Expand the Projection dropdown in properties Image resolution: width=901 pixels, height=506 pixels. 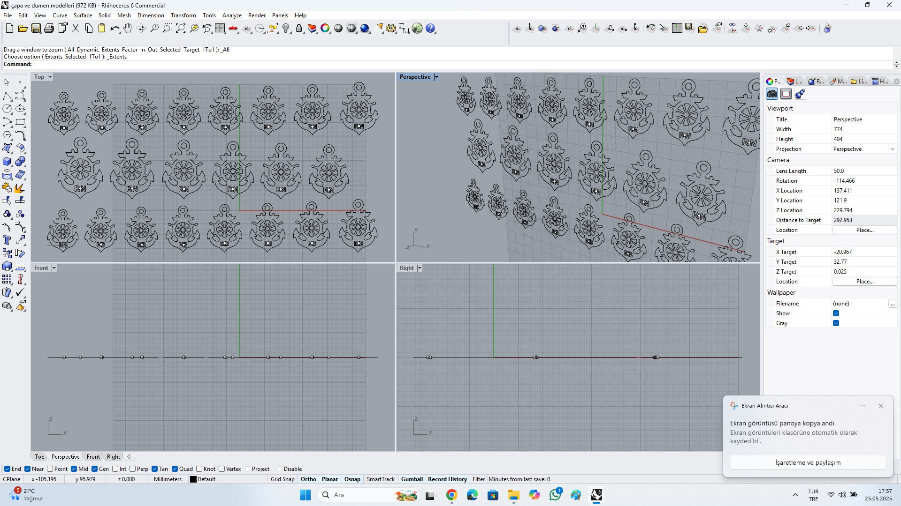coord(892,149)
